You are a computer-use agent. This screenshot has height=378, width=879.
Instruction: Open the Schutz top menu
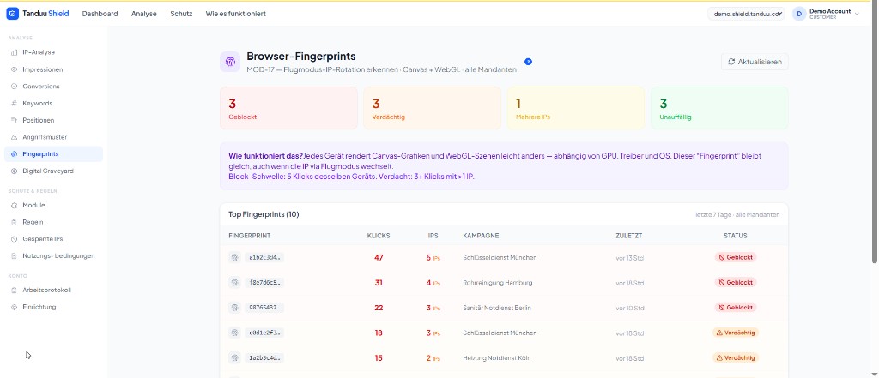coord(181,14)
